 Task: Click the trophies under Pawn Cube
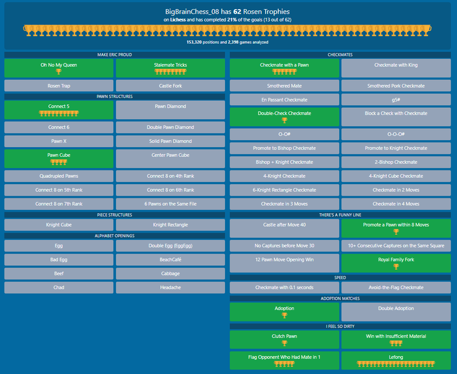58,162
